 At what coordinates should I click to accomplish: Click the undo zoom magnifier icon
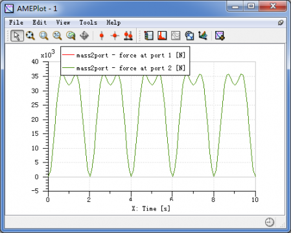click(71, 36)
